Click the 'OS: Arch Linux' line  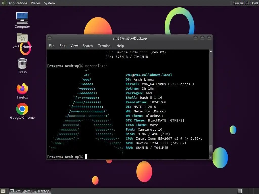[140, 80]
